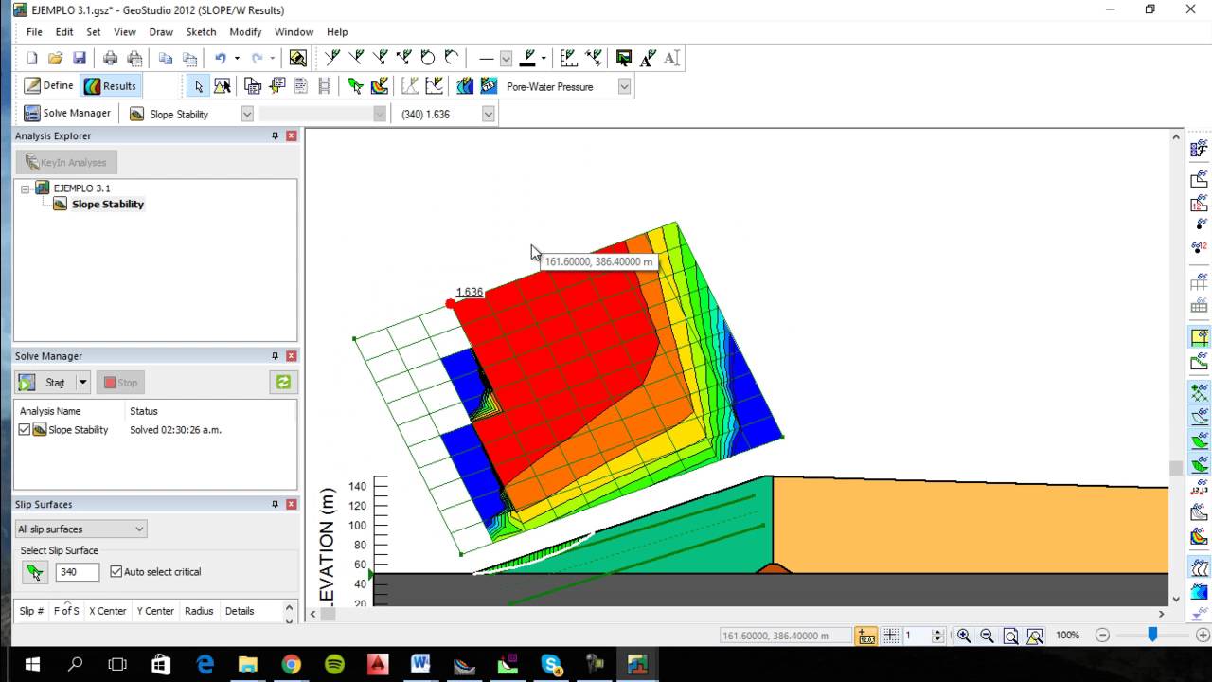Click the zoom slider handle
This screenshot has width=1212, height=682.
pos(1152,636)
